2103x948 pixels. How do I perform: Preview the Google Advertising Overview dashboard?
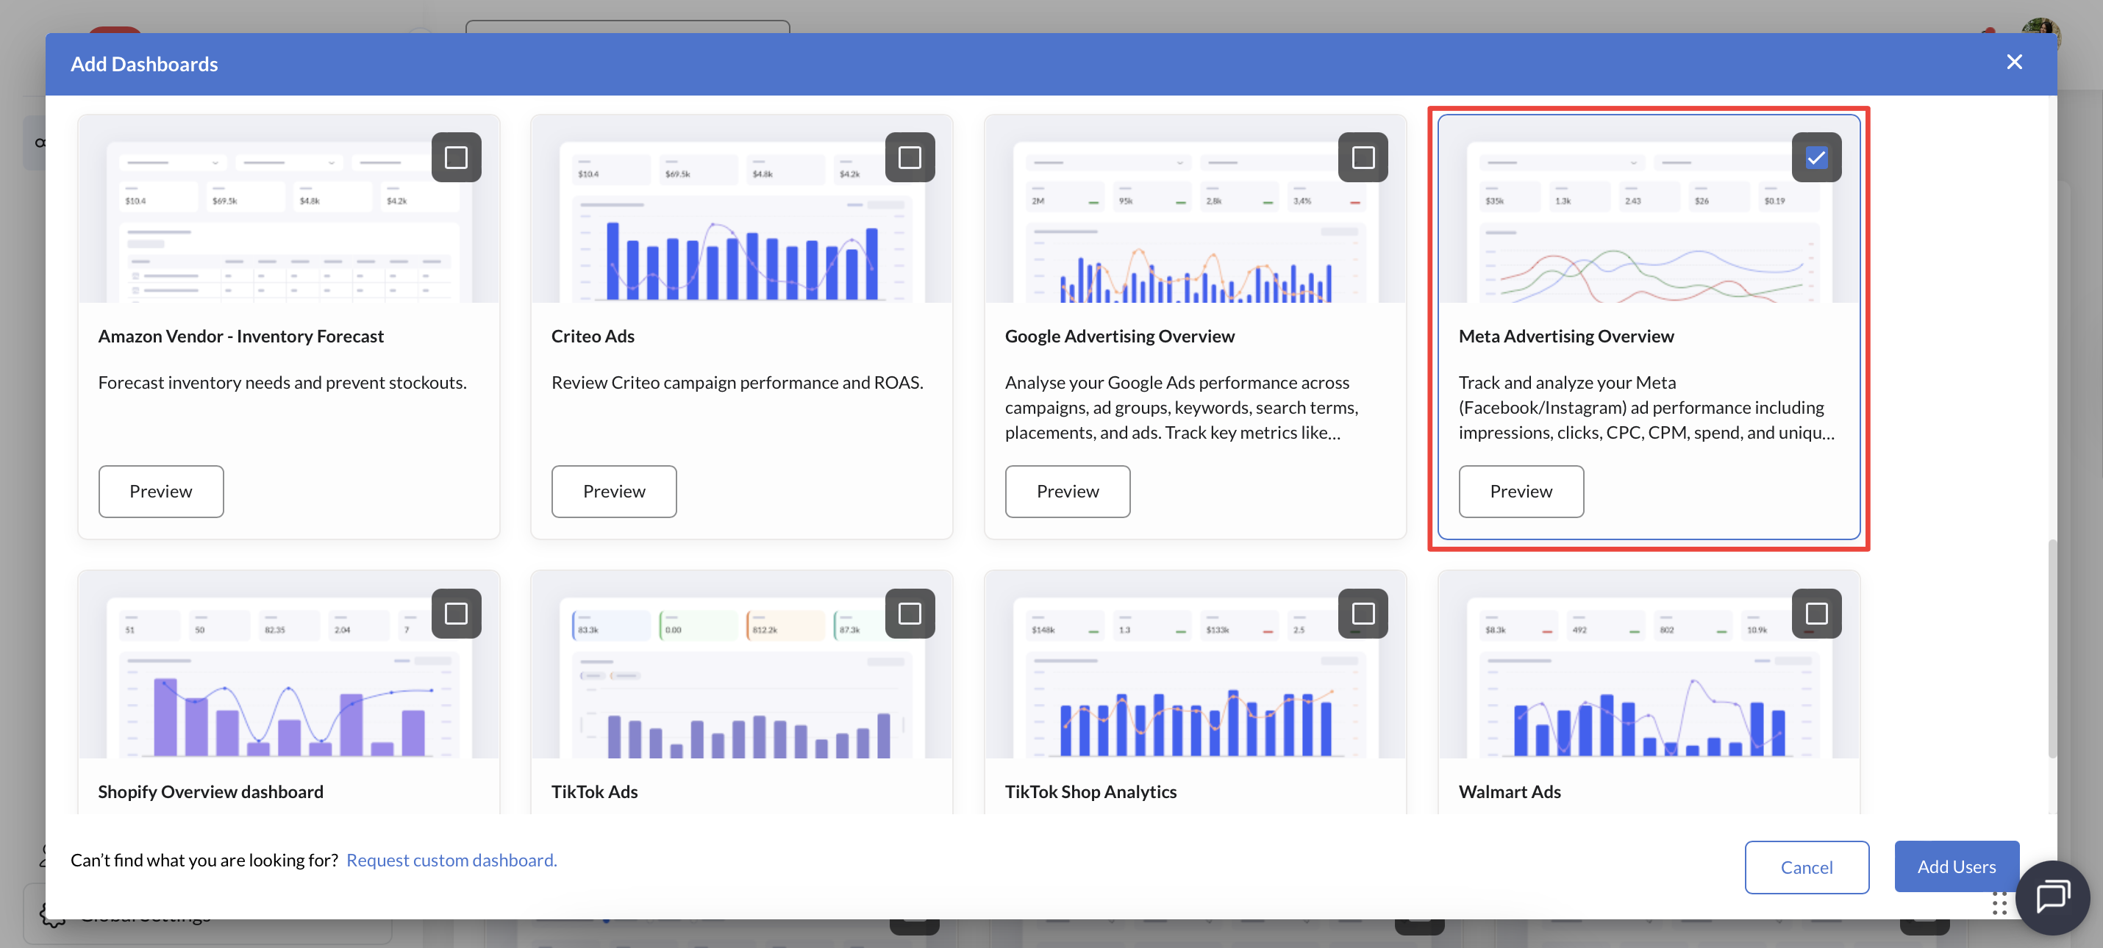pyautogui.click(x=1067, y=491)
